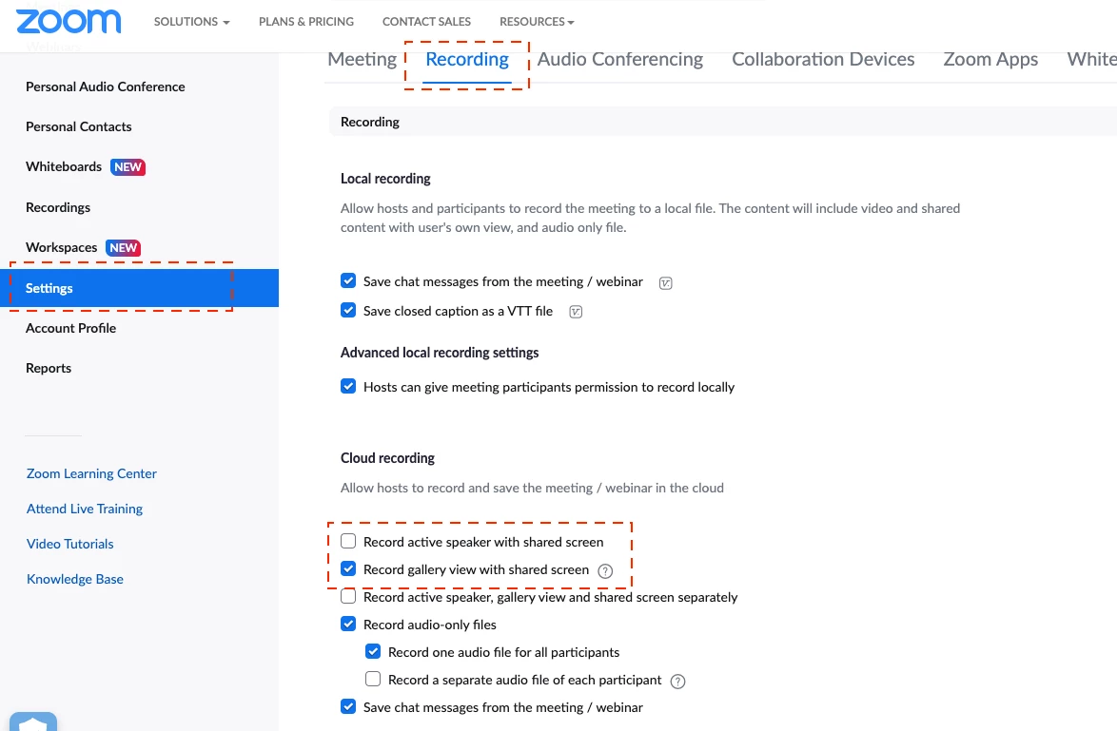Check Record active speaker, gallery view separately
This screenshot has width=1117, height=731.
(348, 596)
